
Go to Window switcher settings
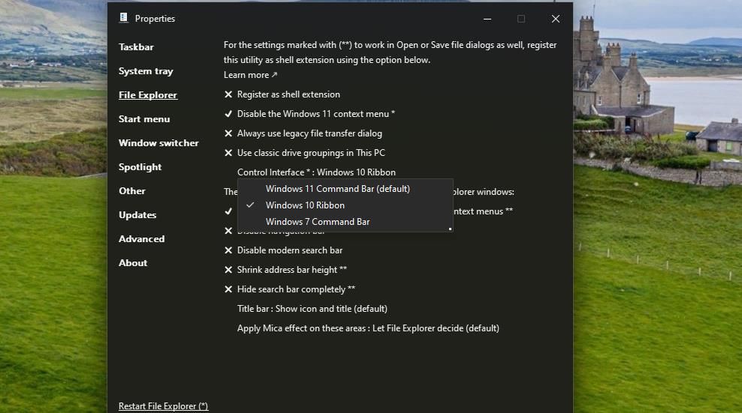(x=158, y=143)
